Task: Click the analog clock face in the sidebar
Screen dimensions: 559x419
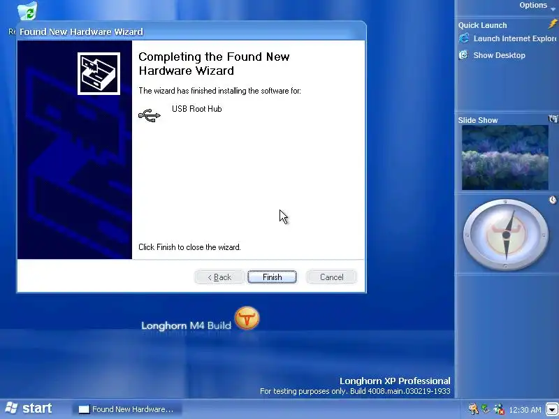Action: pyautogui.click(x=506, y=235)
